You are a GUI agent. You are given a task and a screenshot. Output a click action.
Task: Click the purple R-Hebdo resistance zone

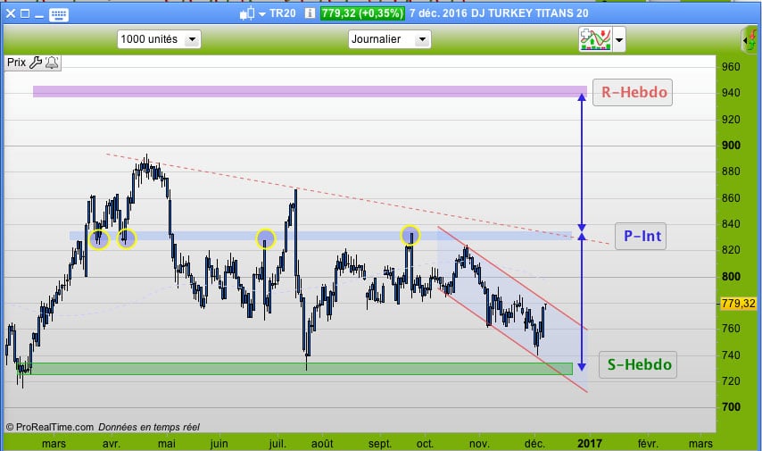coord(310,91)
